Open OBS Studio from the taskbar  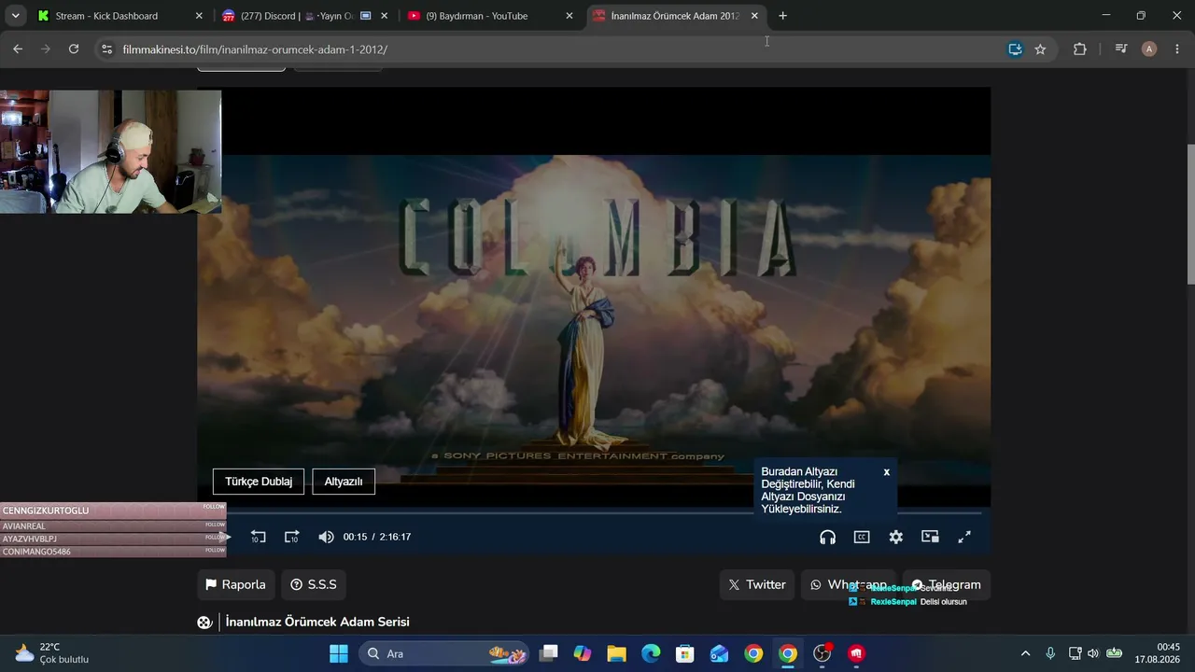coord(822,653)
